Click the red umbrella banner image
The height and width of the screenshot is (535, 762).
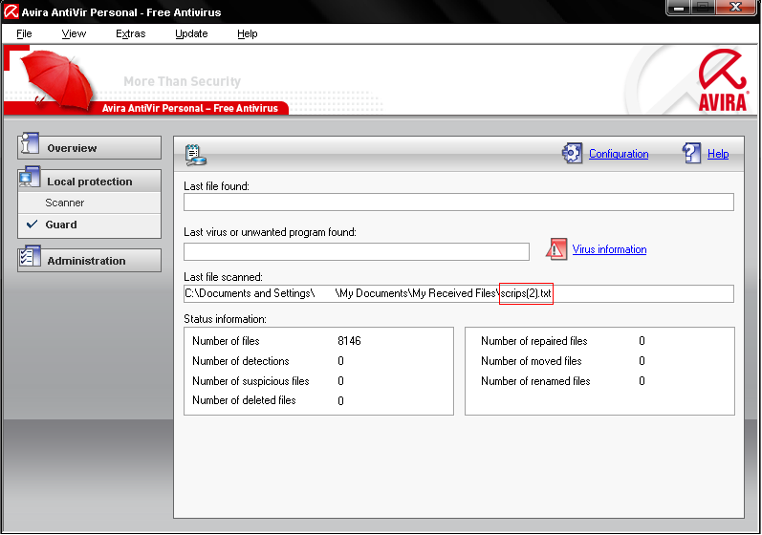pos(57,79)
